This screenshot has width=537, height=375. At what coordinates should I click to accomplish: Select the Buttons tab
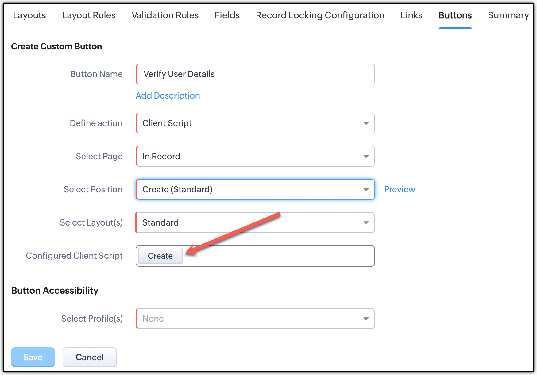455,15
